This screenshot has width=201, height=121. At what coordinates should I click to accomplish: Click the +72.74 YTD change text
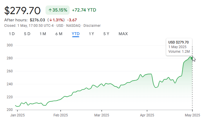(84, 10)
